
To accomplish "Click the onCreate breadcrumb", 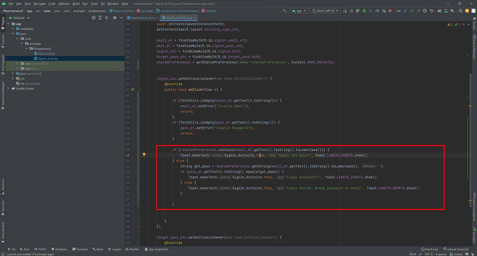I will (x=145, y=11).
